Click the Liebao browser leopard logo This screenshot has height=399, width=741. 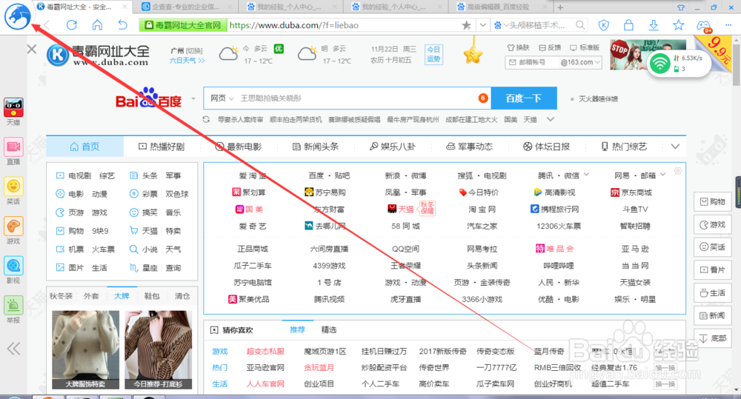pyautogui.click(x=18, y=16)
